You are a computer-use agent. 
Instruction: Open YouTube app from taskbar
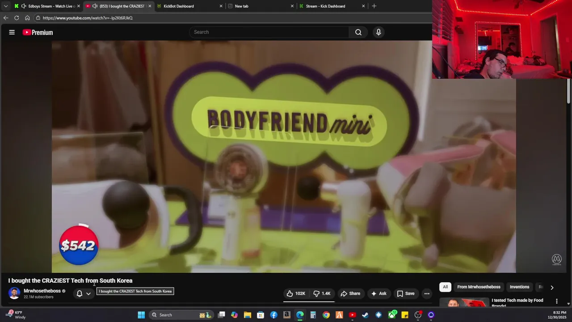coord(352,315)
